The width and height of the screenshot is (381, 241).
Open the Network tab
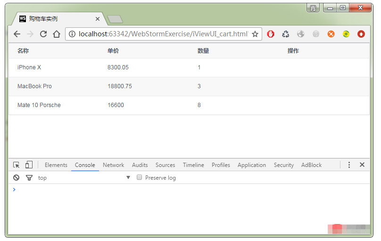(113, 165)
